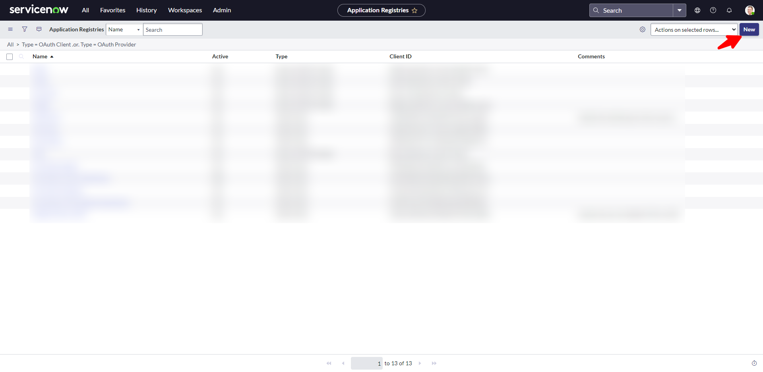763x372 pixels.
Task: Click the All breadcrumb link
Action: 10,44
